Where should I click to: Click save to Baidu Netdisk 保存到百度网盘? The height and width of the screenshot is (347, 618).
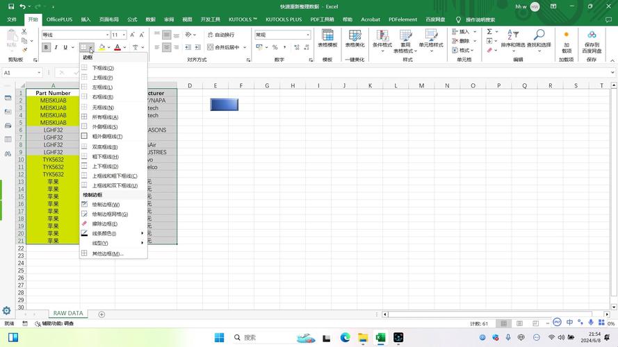pos(591,42)
